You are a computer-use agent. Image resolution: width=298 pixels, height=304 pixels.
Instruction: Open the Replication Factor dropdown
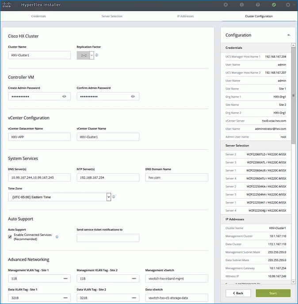[x=85, y=55]
